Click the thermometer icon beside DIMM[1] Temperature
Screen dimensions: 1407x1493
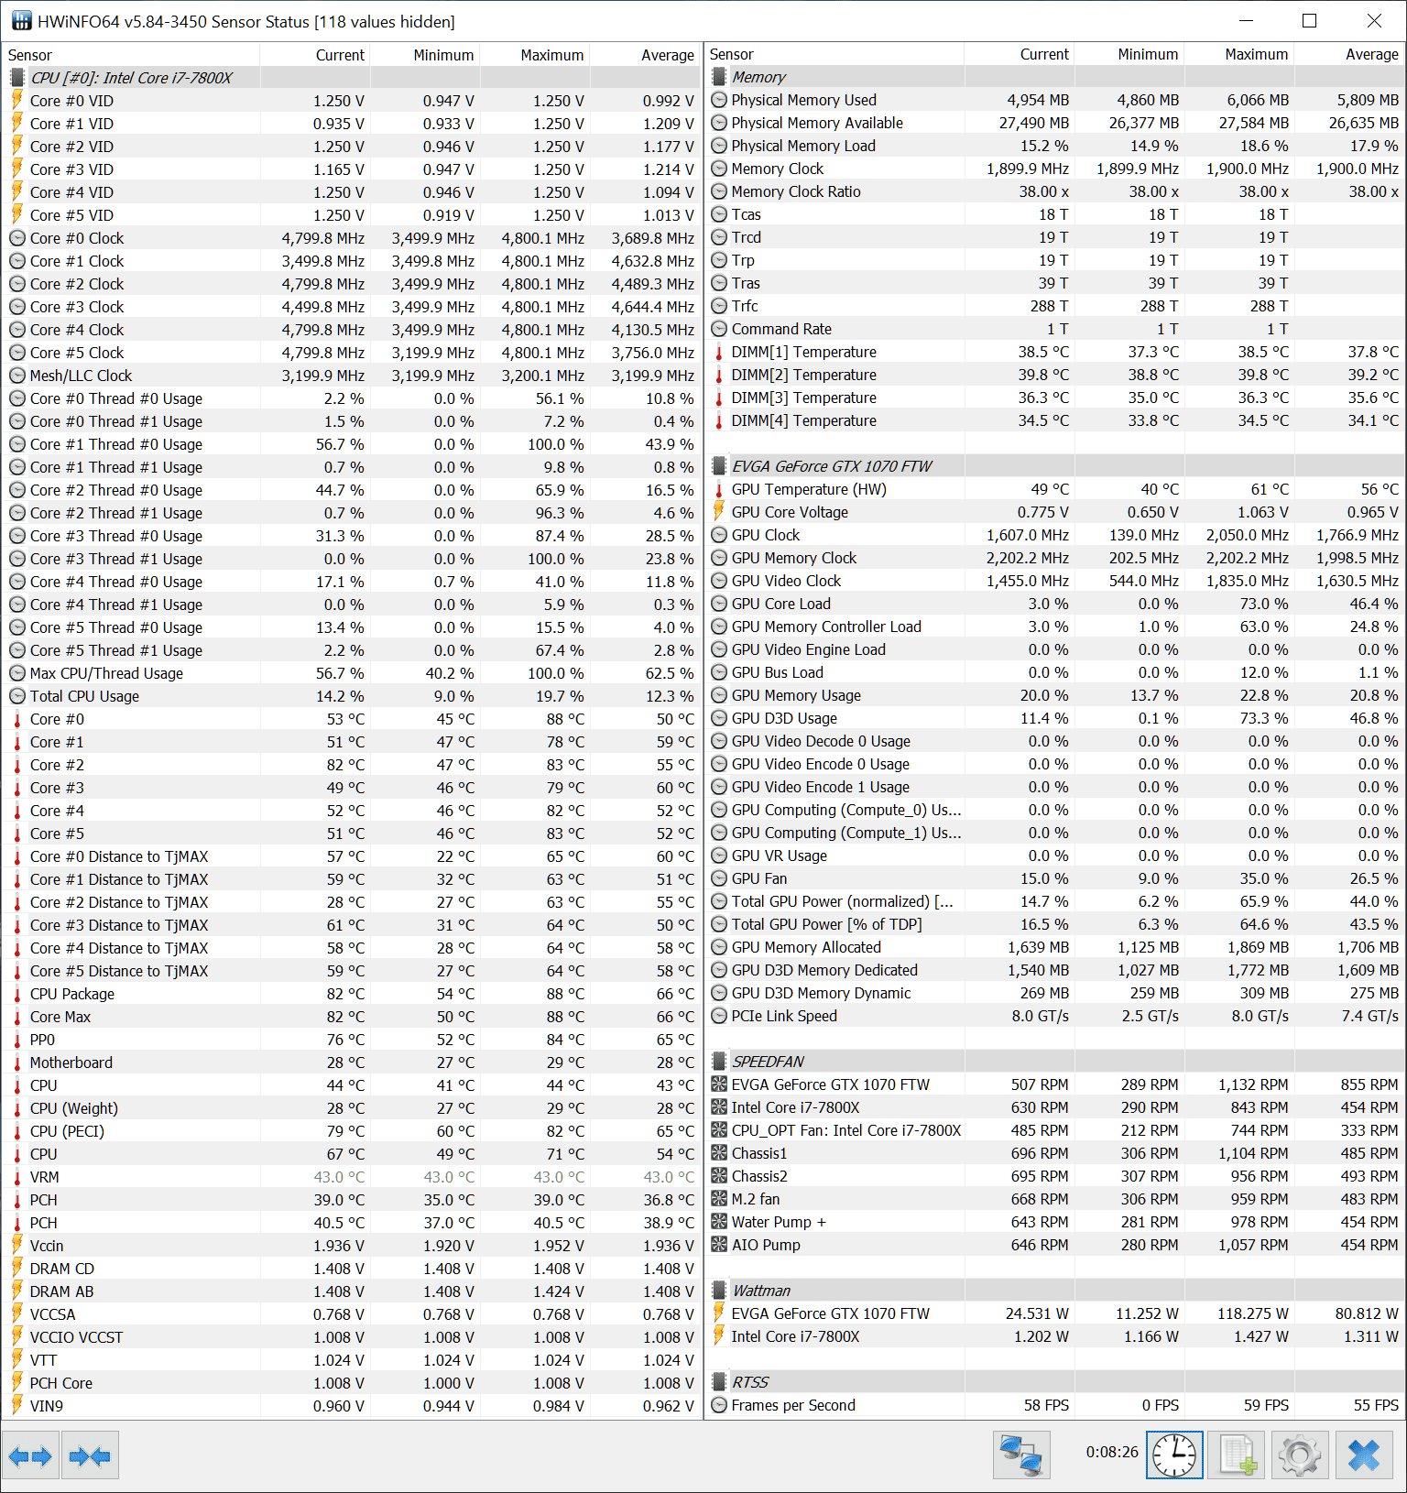pyautogui.click(x=720, y=352)
